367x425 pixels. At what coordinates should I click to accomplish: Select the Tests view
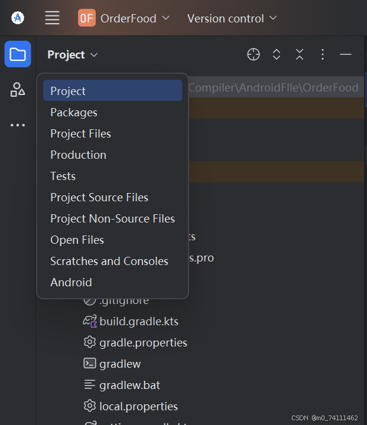point(113,176)
